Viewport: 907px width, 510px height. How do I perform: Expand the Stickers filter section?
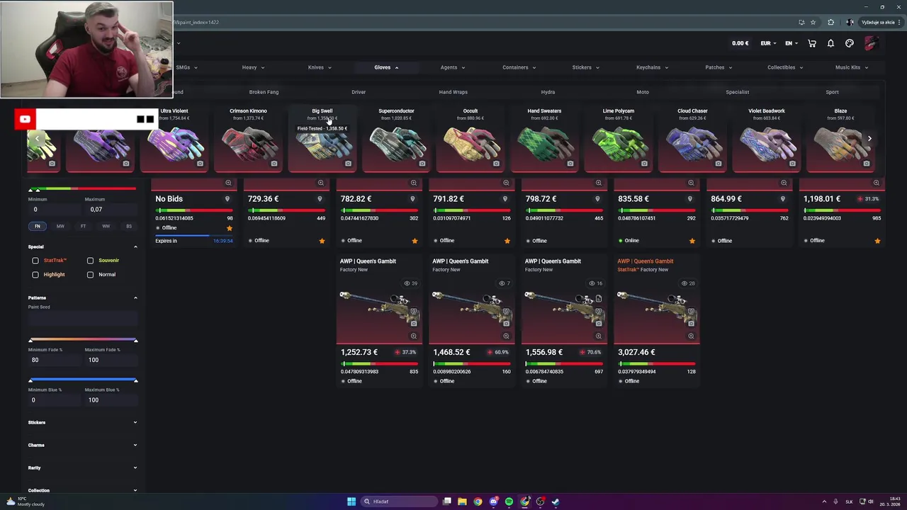click(x=82, y=422)
